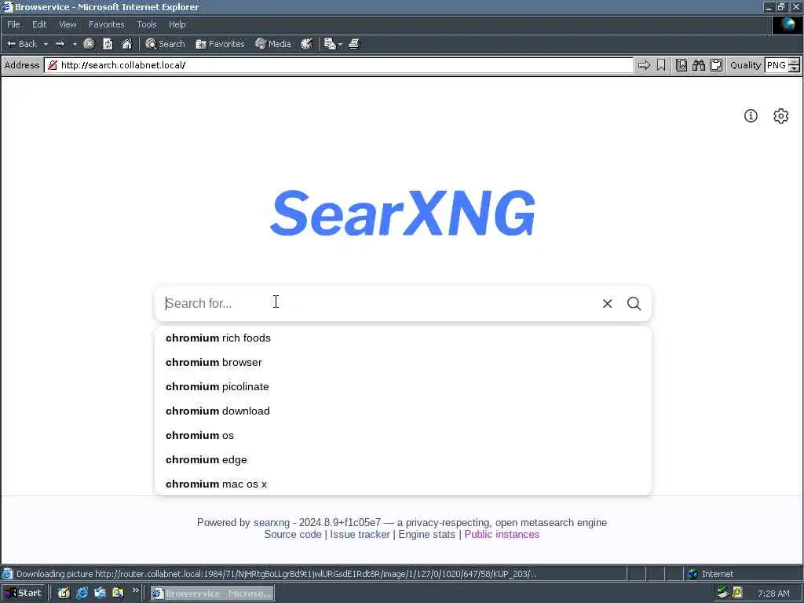Refresh the page with the Refresh icon
The height and width of the screenshot is (603, 804).
pyautogui.click(x=108, y=44)
